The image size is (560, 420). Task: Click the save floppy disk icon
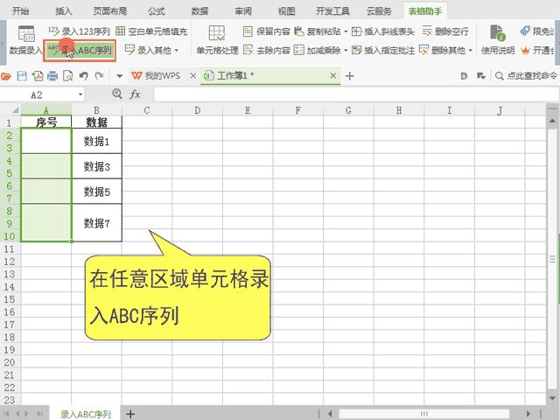(x=22, y=76)
